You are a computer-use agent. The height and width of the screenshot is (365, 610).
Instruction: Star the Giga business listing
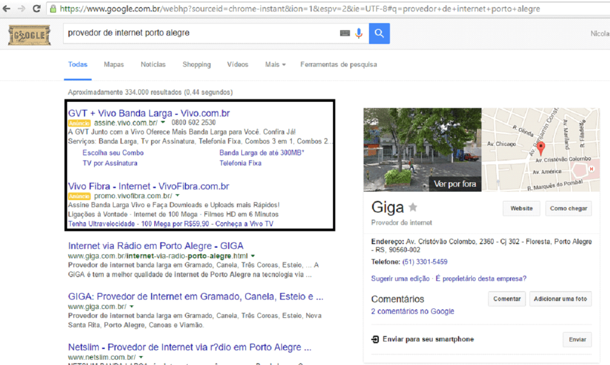tap(413, 207)
